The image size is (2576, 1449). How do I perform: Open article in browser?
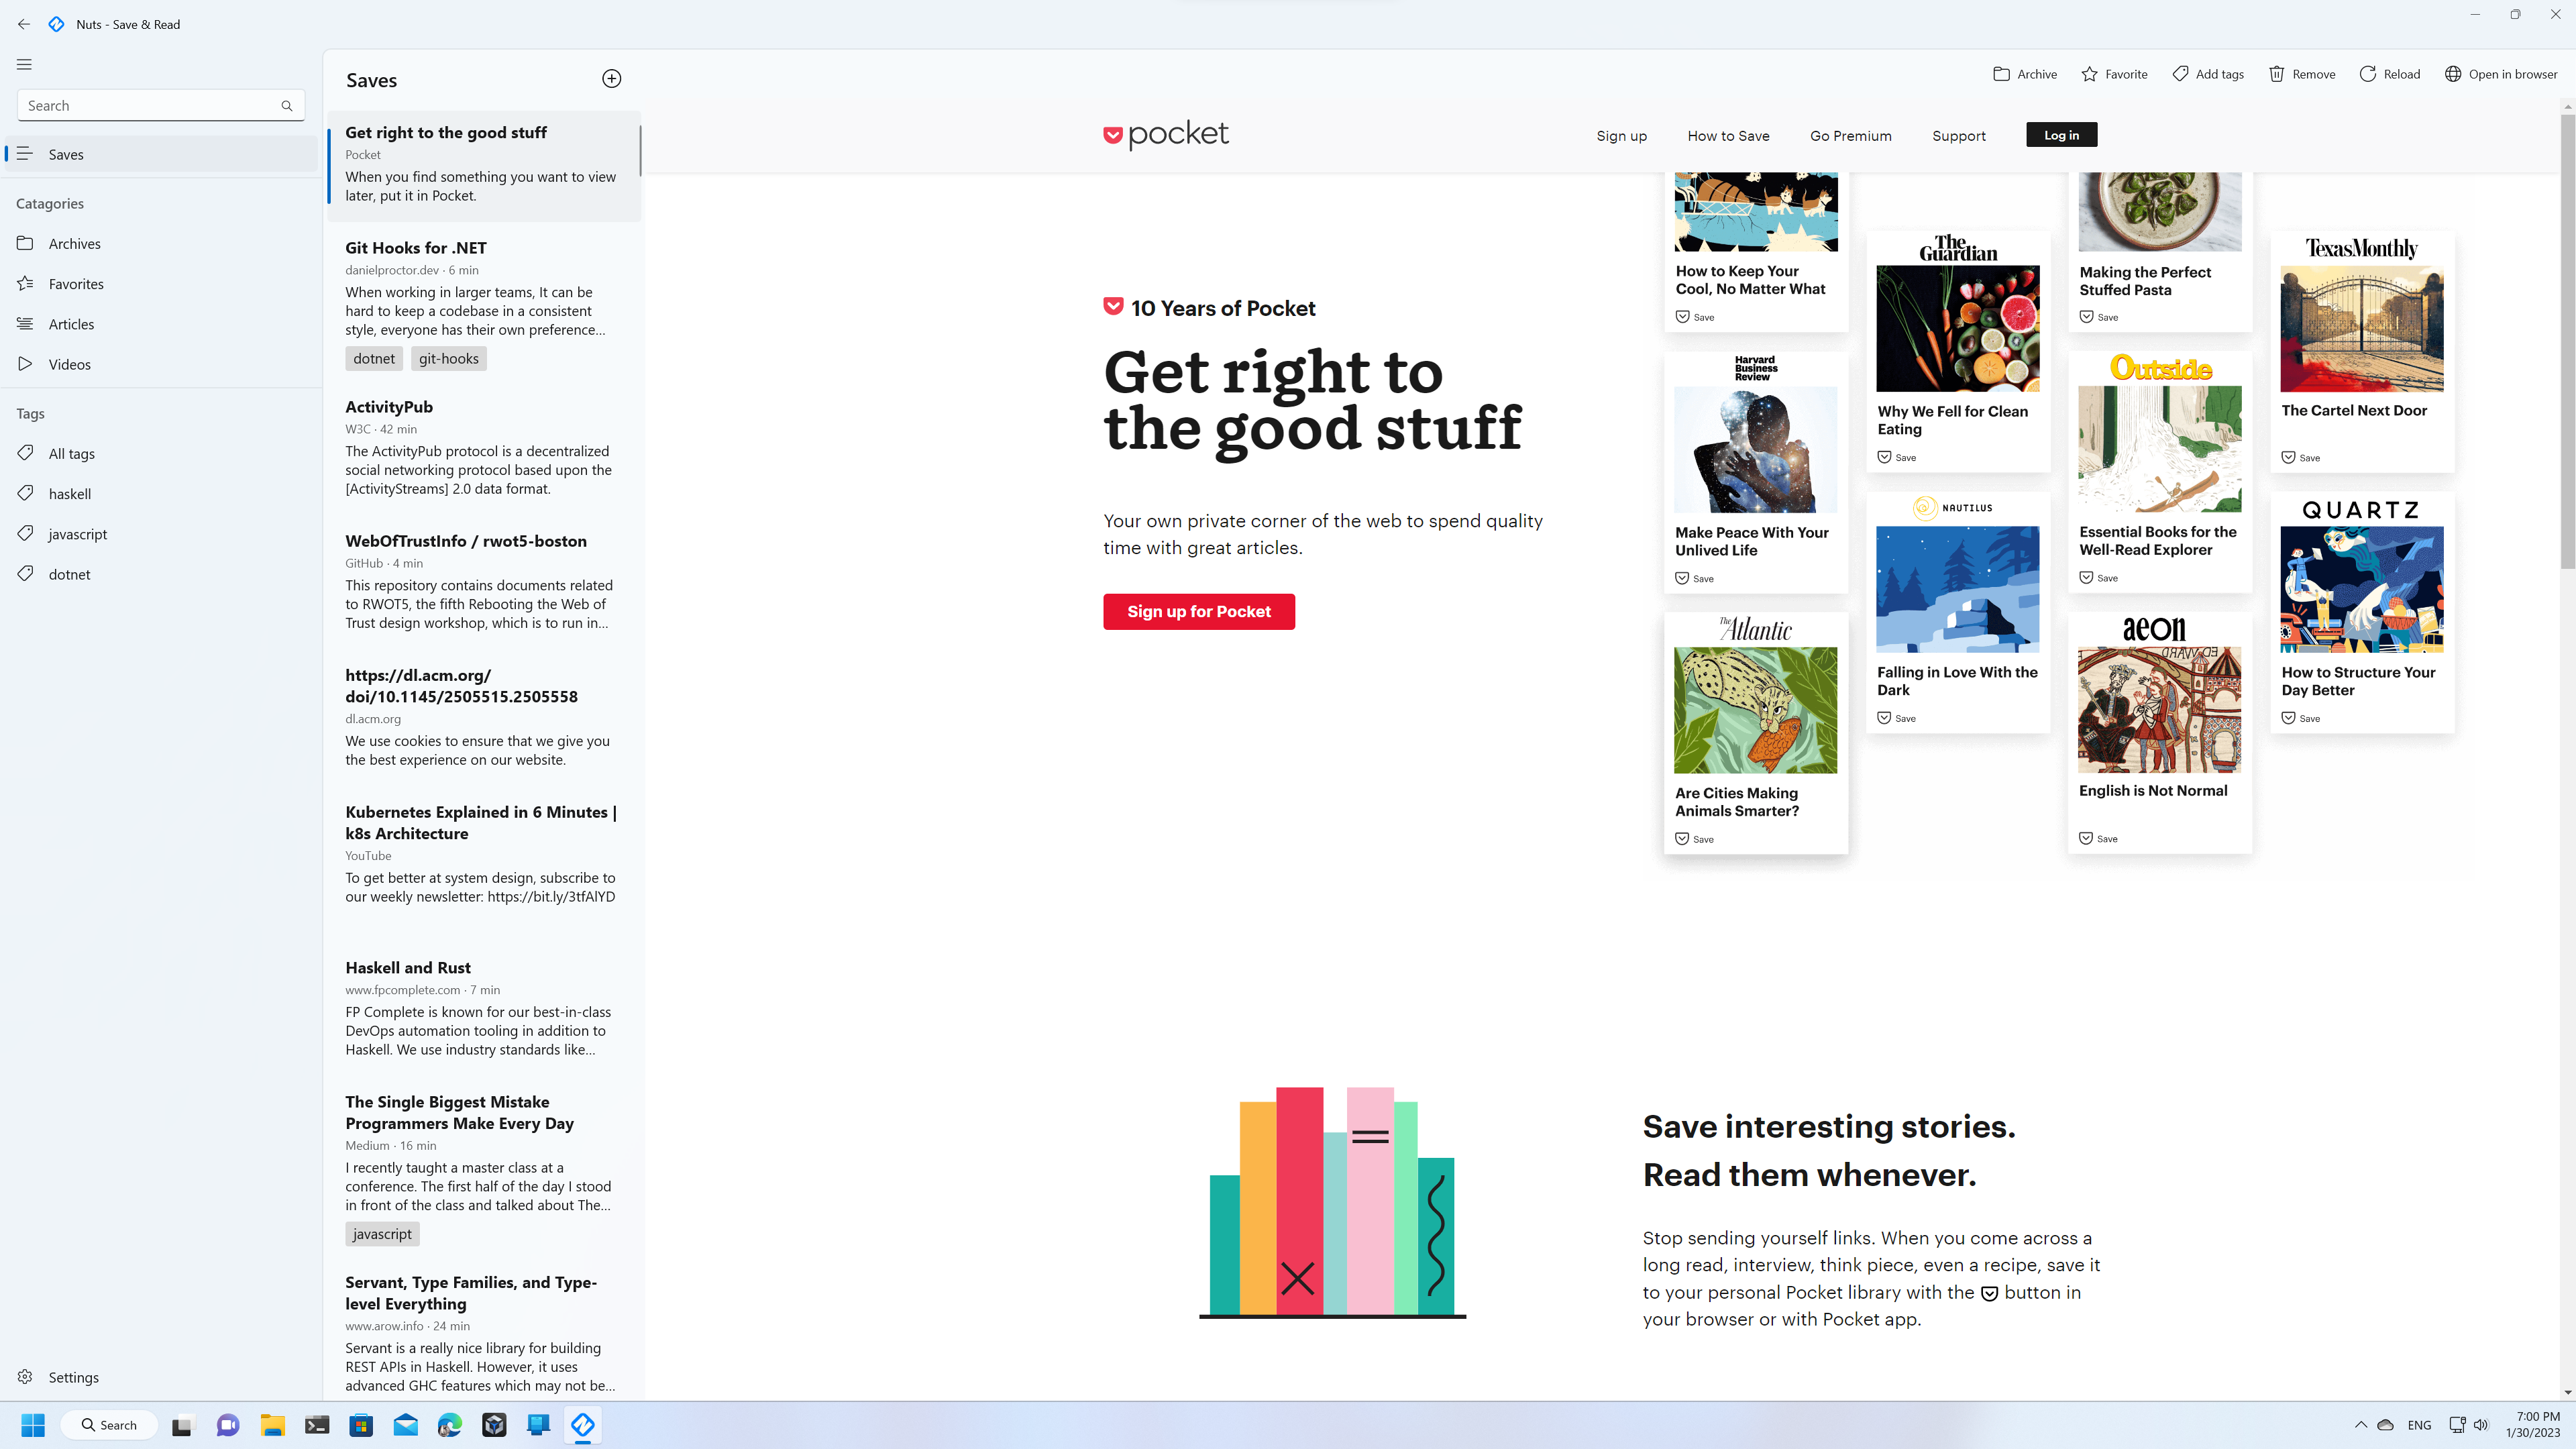(2500, 74)
